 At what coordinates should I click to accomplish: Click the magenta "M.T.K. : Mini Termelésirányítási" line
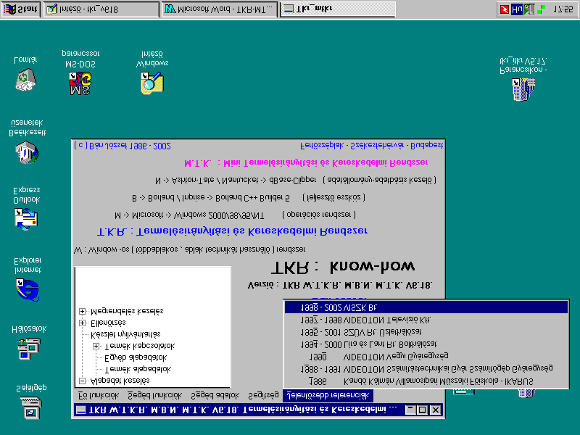coord(306,162)
